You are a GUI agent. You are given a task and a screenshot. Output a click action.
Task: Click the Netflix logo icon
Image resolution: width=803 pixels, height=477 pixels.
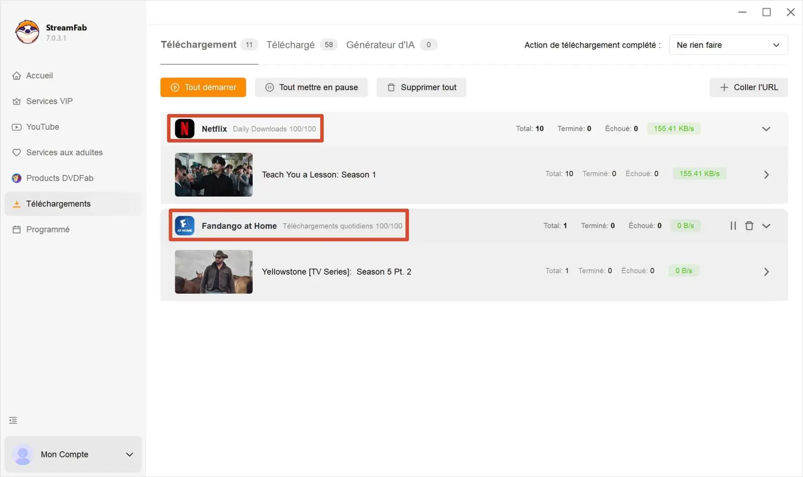185,129
